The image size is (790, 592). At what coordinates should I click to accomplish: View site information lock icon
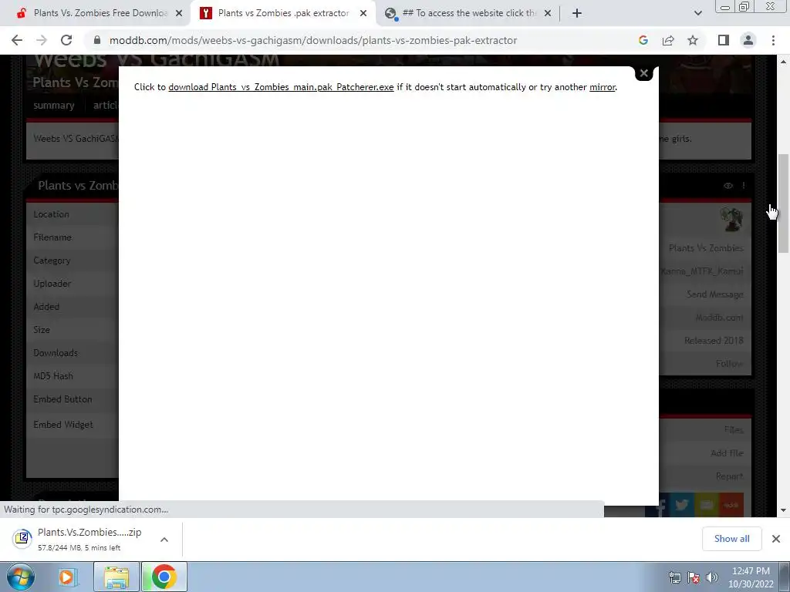click(97, 40)
